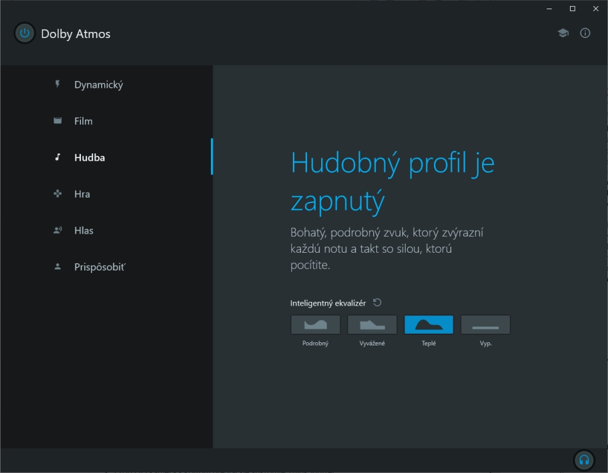Maximize the Dolby Atmos window
Screen dimensions: 608x473
click(x=572, y=9)
